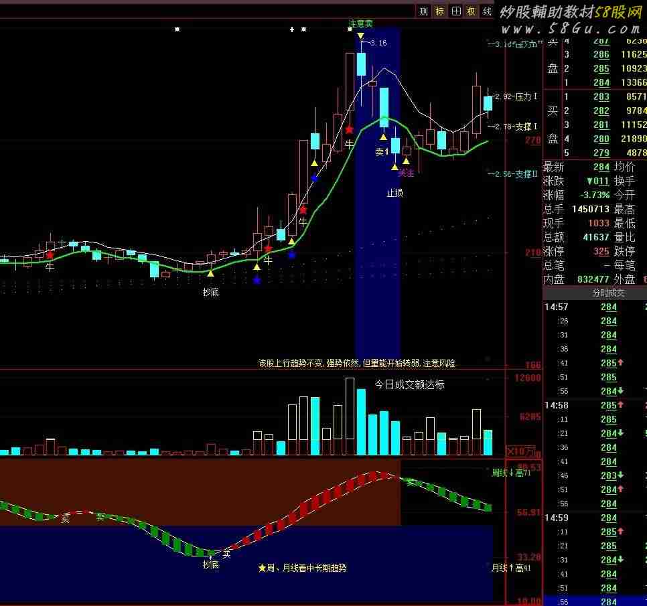
Task: Click the 抄底 label in the bottom indicator
Action: click(210, 564)
